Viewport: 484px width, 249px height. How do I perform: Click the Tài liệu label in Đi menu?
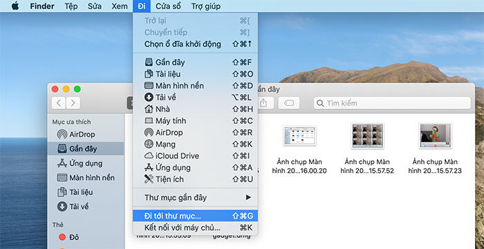168,74
